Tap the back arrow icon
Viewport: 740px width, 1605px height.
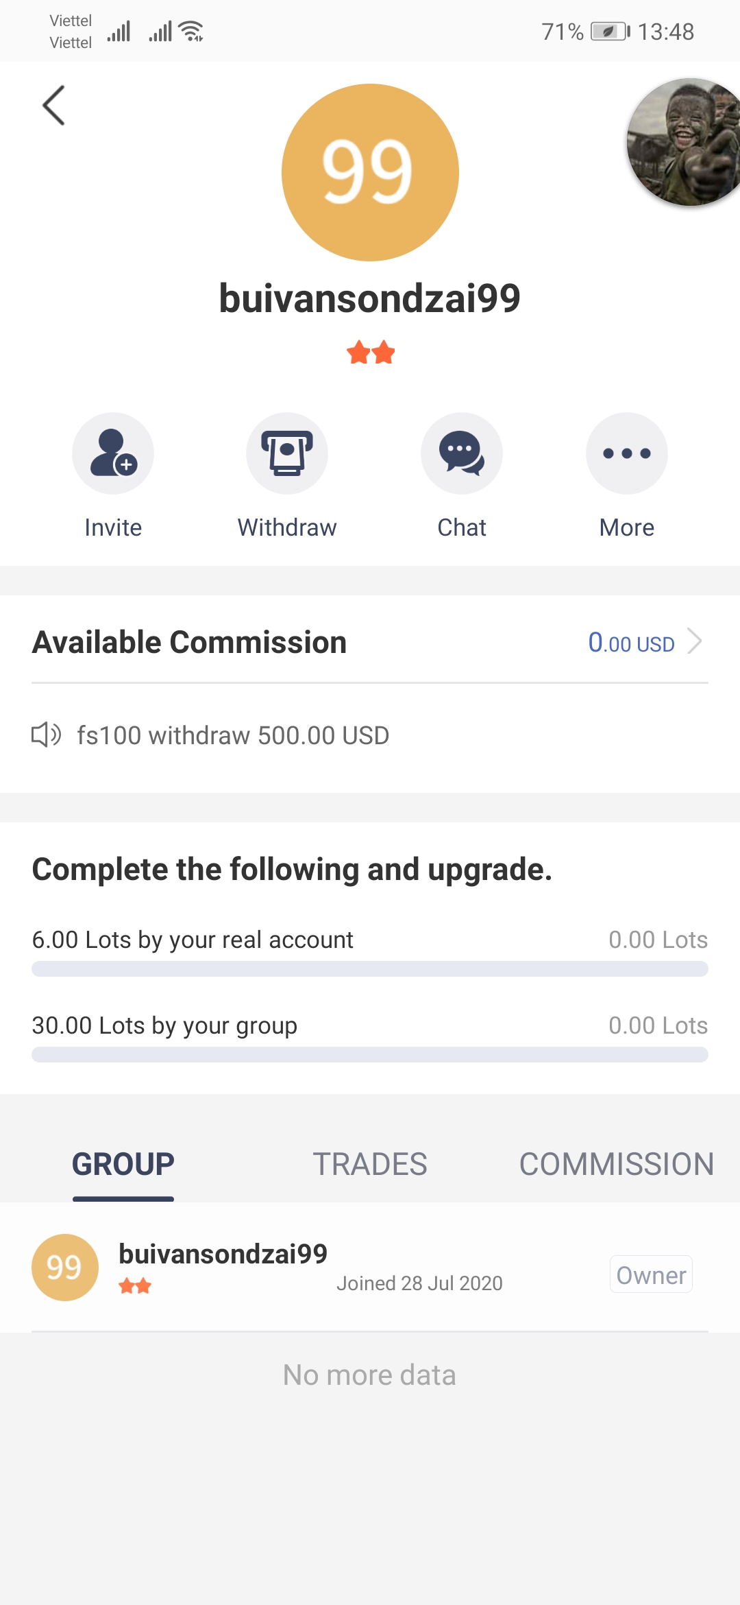[x=53, y=105]
